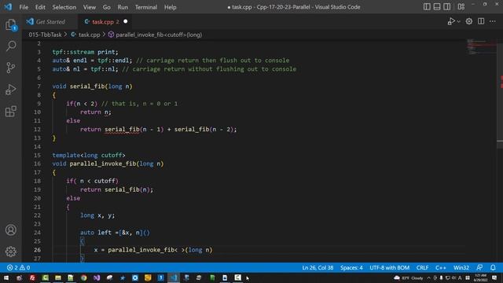This screenshot has width=503, height=283.
Task: Open the Terminal menu
Action: tap(146, 7)
